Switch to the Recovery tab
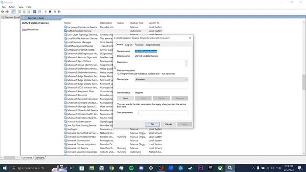The width and height of the screenshot is (306, 172). (x=139, y=45)
